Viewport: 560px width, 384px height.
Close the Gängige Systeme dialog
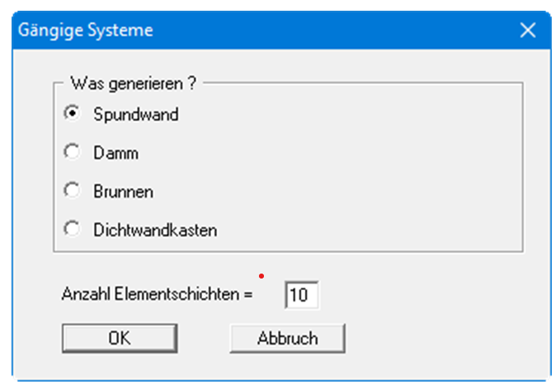[528, 30]
